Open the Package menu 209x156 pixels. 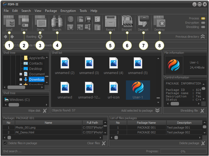(51, 11)
